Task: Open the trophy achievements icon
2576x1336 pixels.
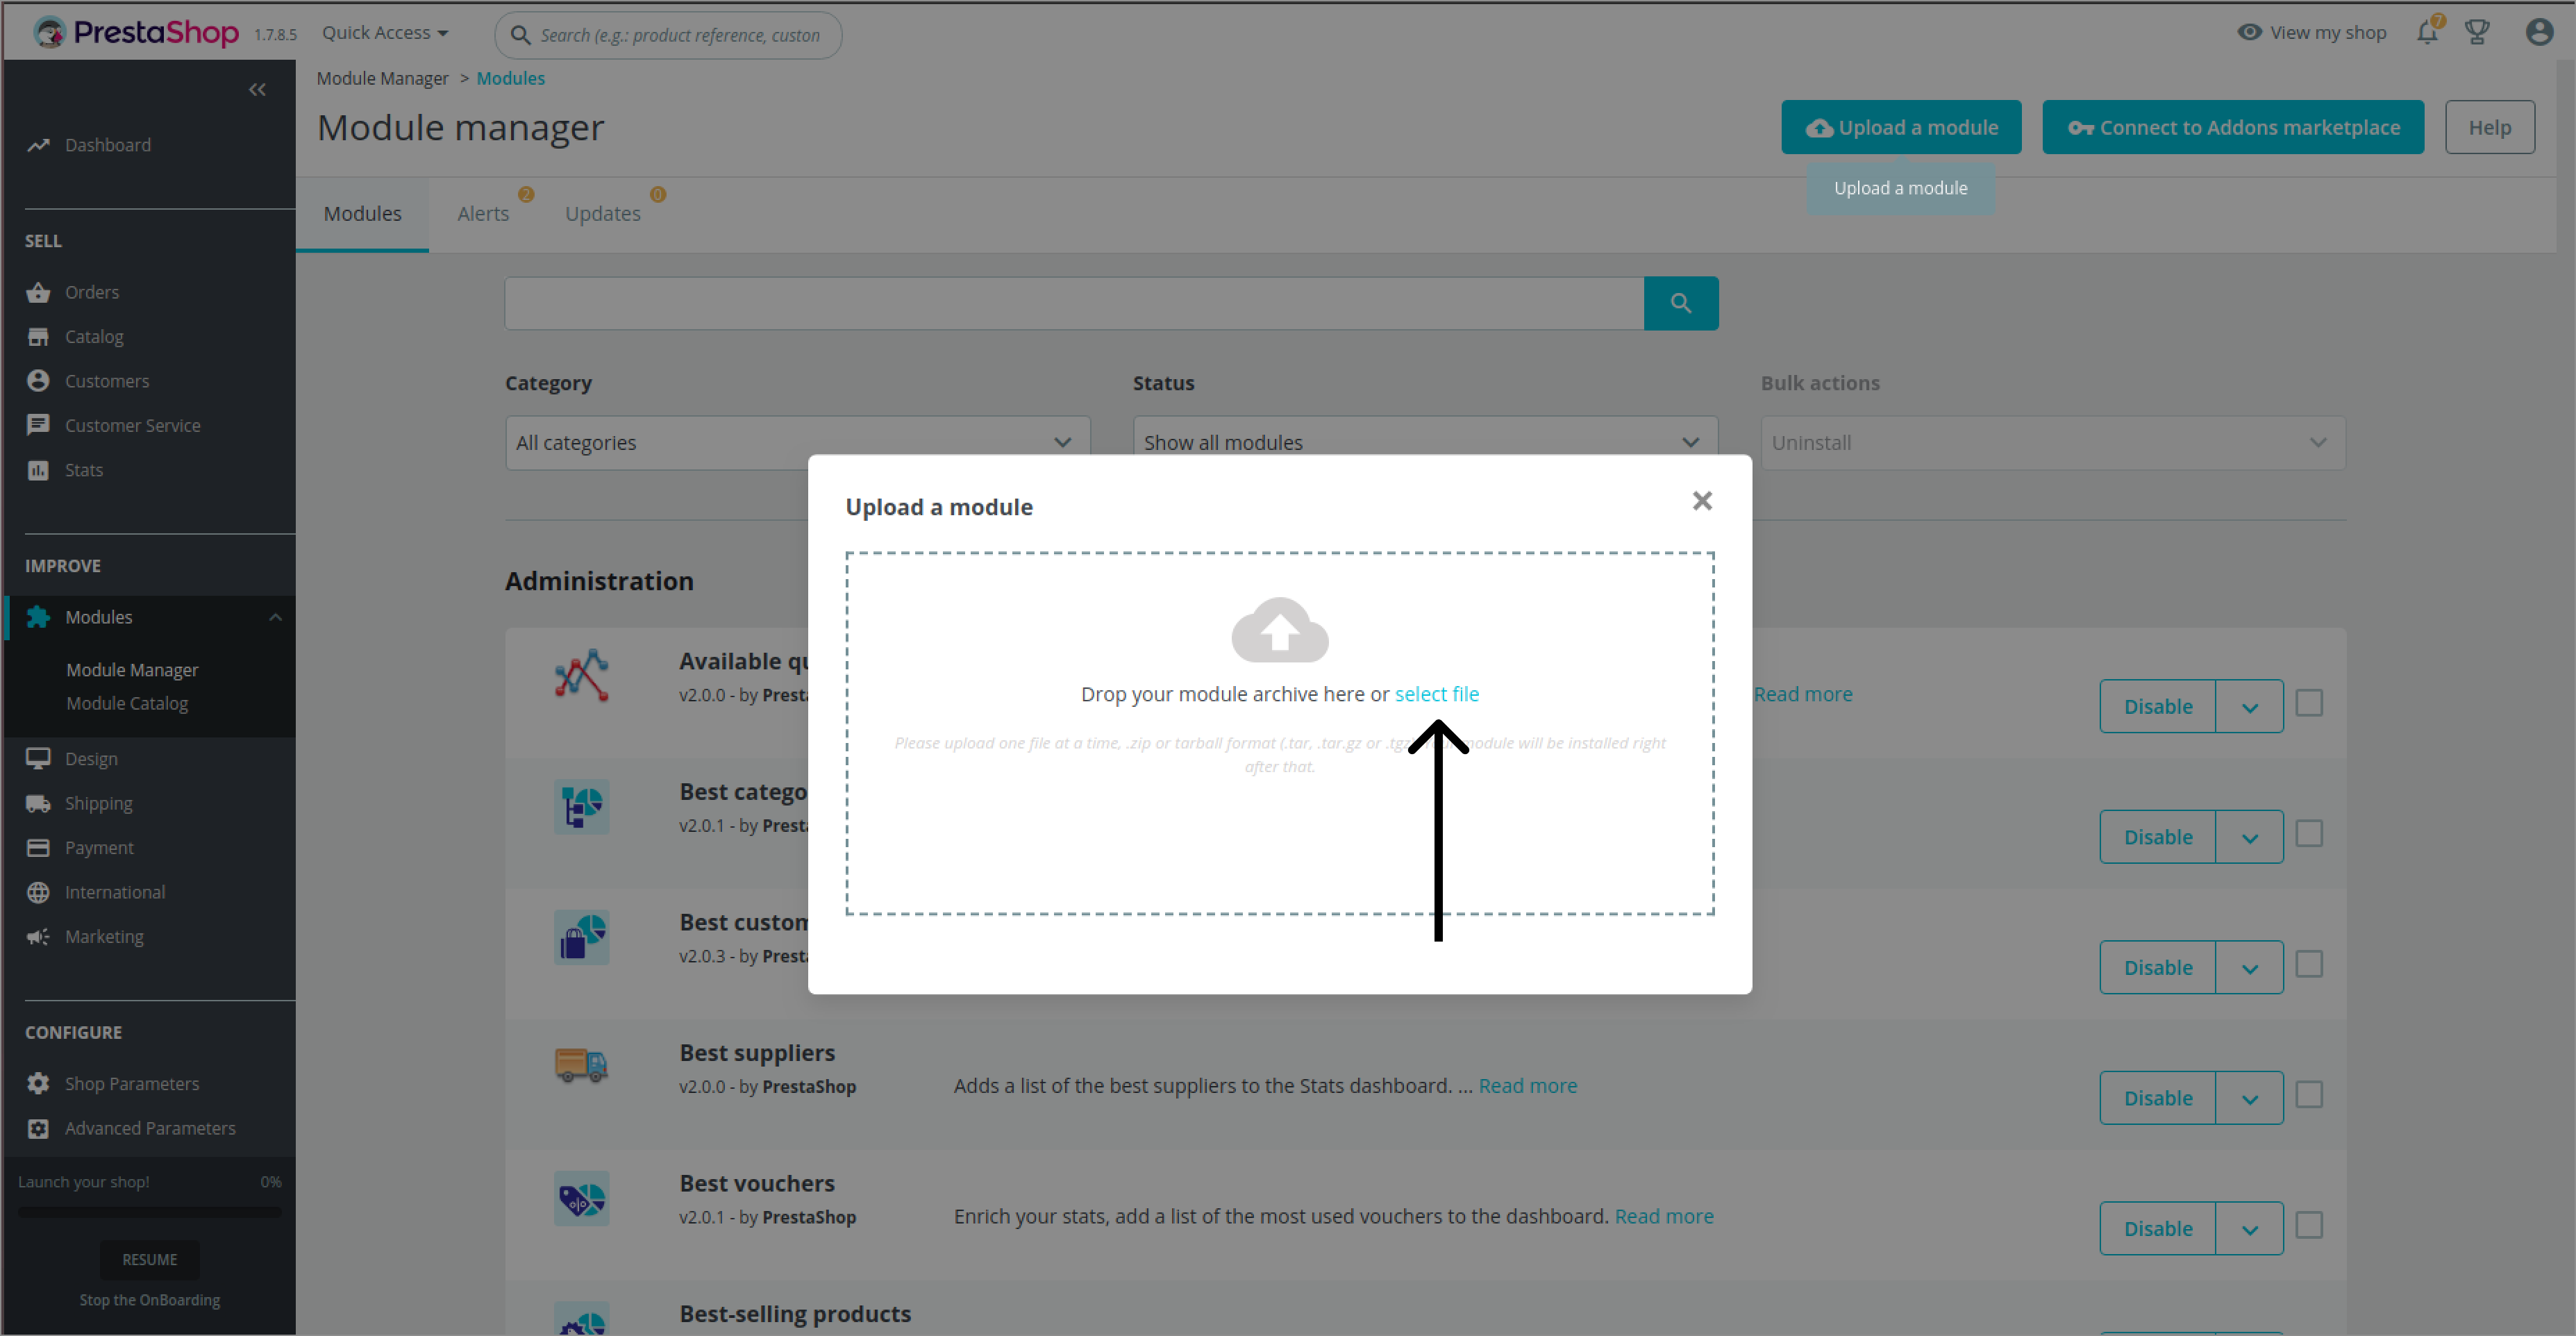Action: pyautogui.click(x=2477, y=33)
